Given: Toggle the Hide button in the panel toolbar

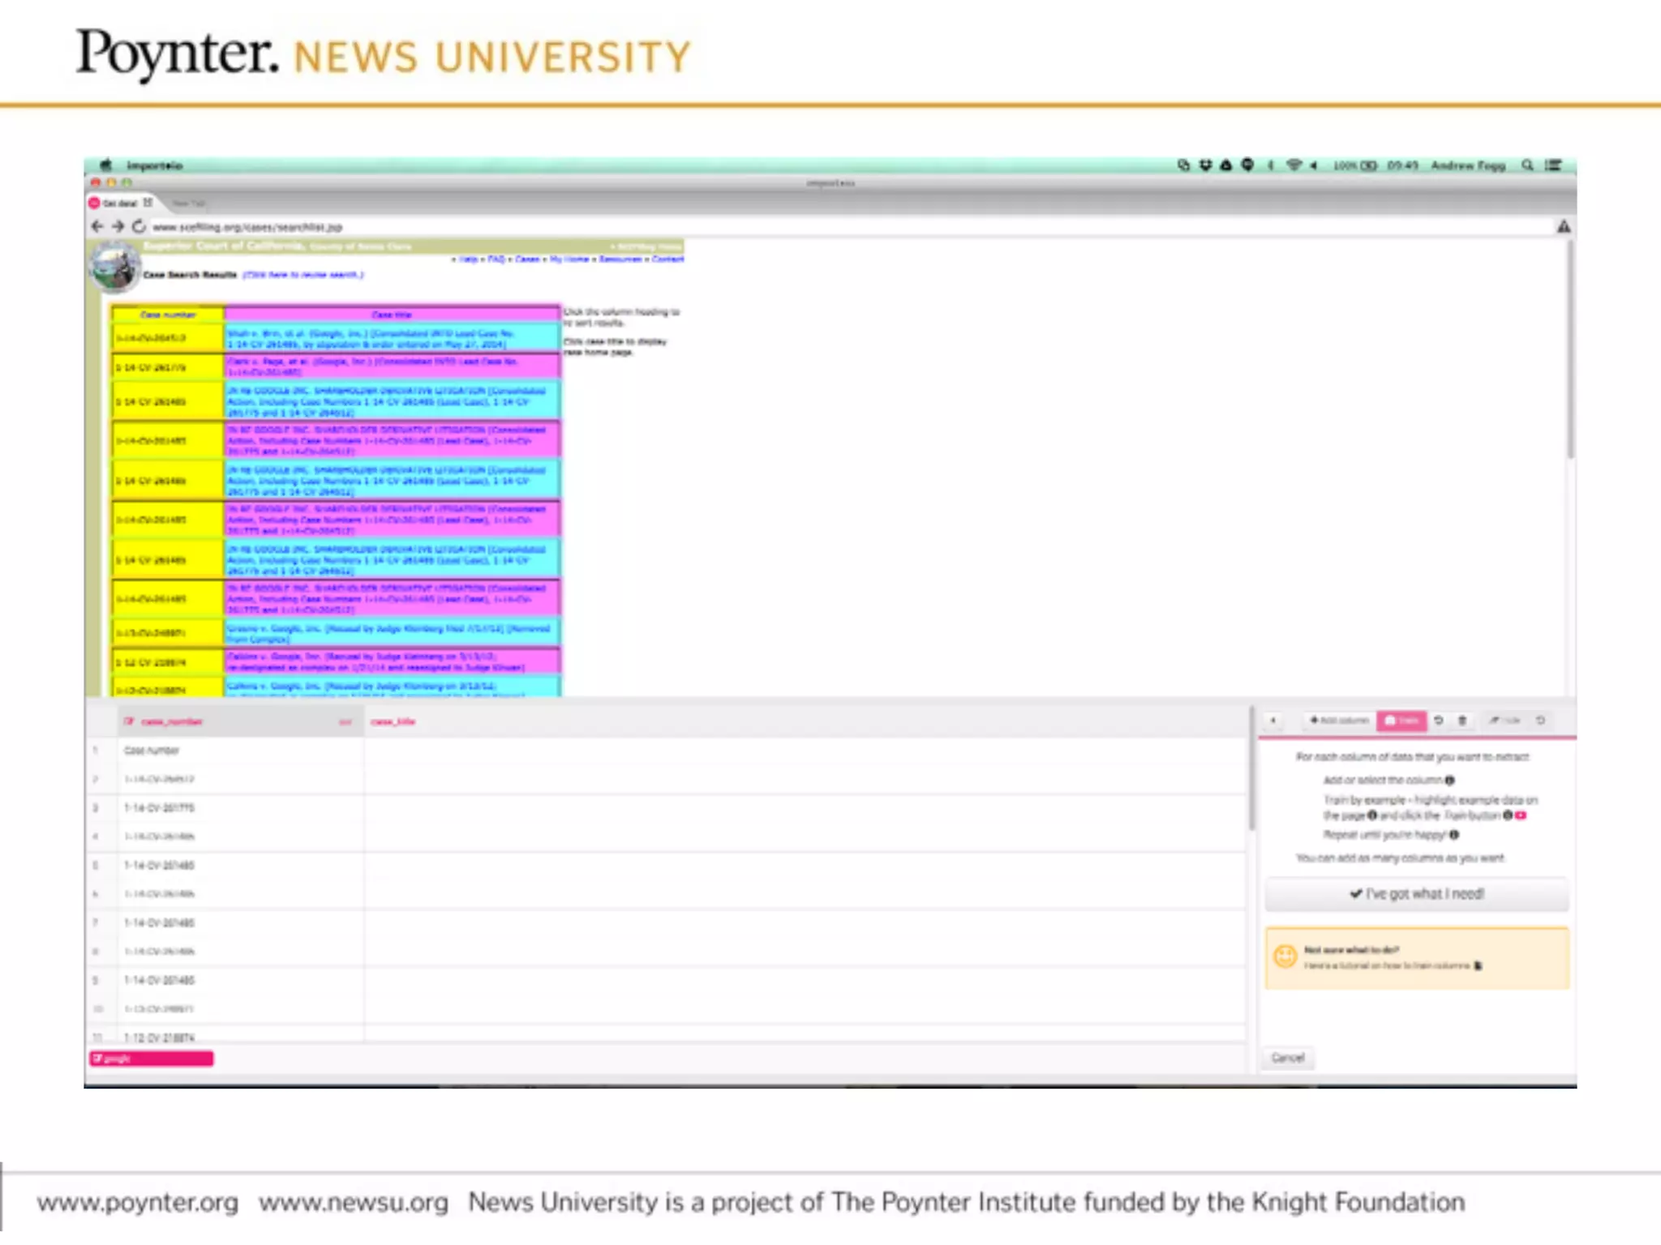Looking at the screenshot, I should click(1504, 721).
